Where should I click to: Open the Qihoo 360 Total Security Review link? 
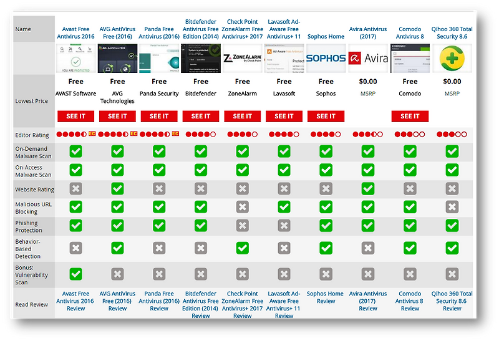click(452, 301)
